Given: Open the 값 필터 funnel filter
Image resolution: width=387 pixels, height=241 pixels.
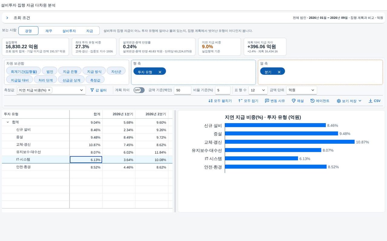Looking at the screenshot, I should click(98, 90).
